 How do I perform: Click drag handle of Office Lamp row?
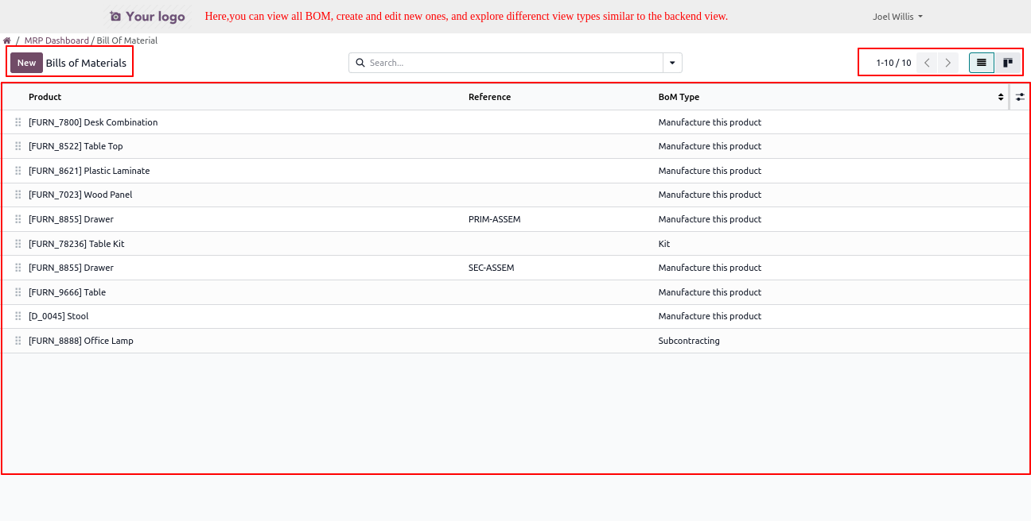coord(18,341)
